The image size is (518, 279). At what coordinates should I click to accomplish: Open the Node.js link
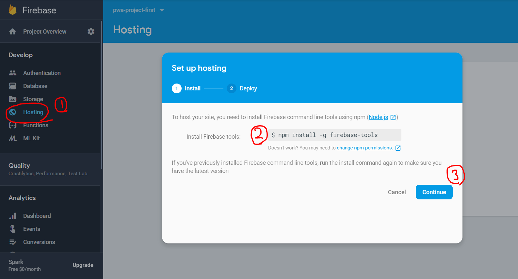378,117
